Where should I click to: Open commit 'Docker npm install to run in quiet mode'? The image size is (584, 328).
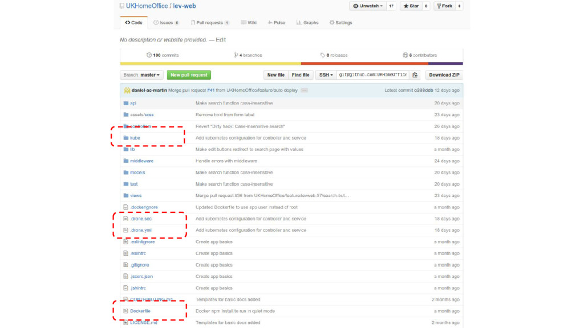pyautogui.click(x=235, y=311)
